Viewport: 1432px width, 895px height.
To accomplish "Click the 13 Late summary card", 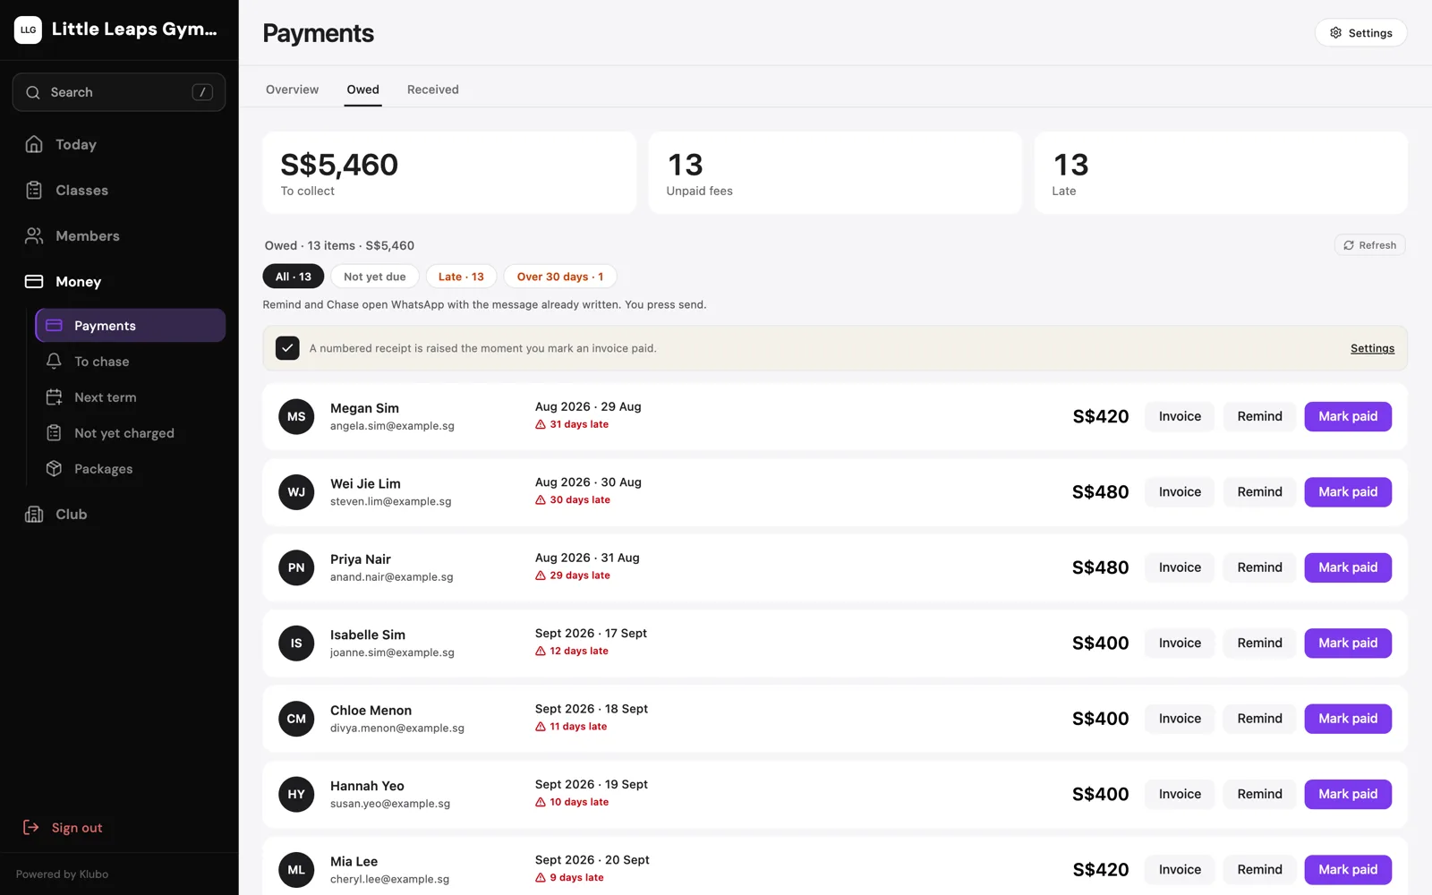I will coord(1221,173).
